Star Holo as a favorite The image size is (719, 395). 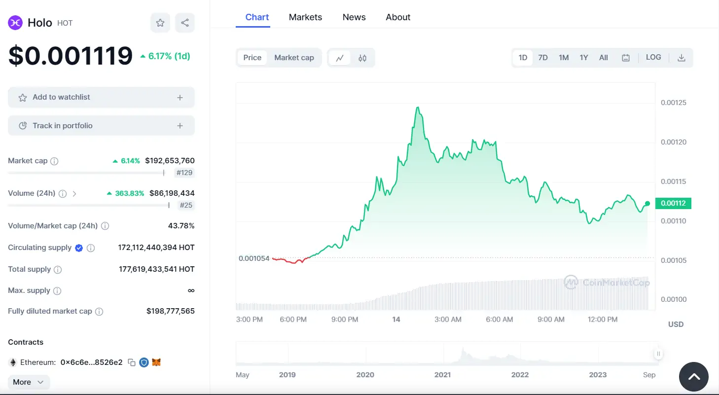(x=160, y=23)
